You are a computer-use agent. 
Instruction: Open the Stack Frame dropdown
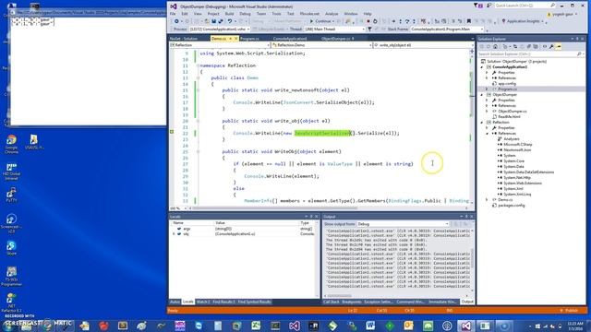click(447, 29)
